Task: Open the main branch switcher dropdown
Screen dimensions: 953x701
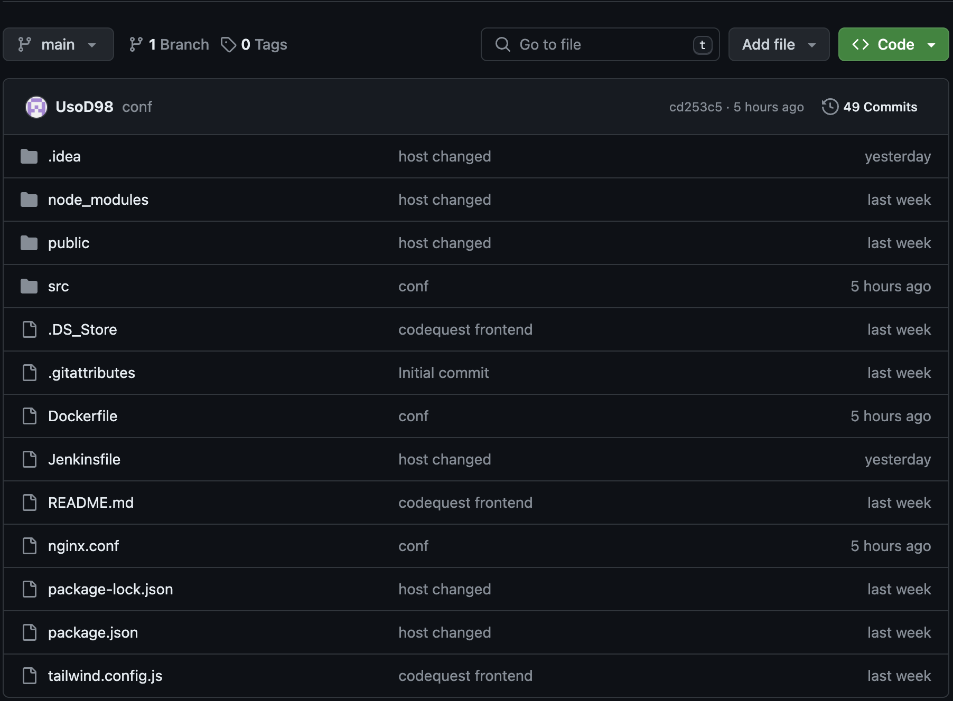Action: tap(58, 45)
